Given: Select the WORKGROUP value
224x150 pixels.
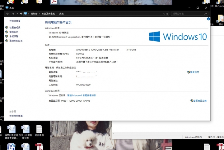Looking at the screenshot, I should pos(84,85).
